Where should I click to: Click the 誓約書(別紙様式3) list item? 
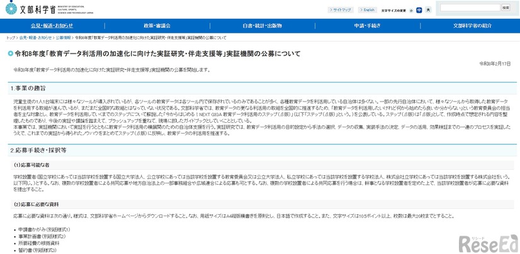coord(37,250)
